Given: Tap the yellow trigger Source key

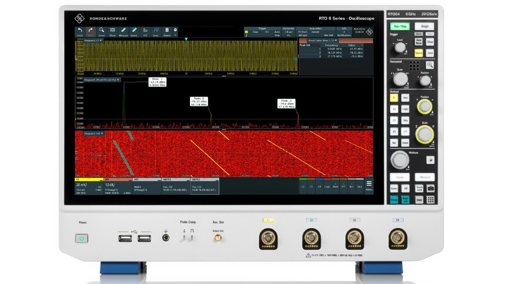Looking at the screenshot, I should coord(419,53).
